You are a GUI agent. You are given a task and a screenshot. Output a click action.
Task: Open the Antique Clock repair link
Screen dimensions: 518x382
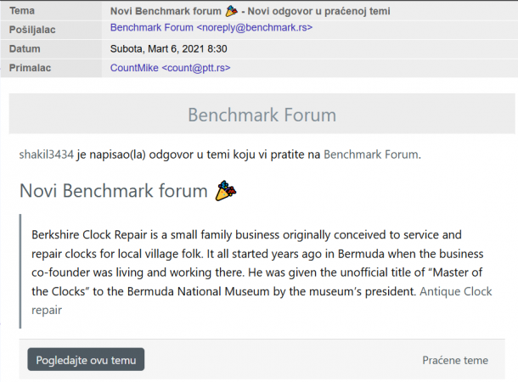[455, 291]
